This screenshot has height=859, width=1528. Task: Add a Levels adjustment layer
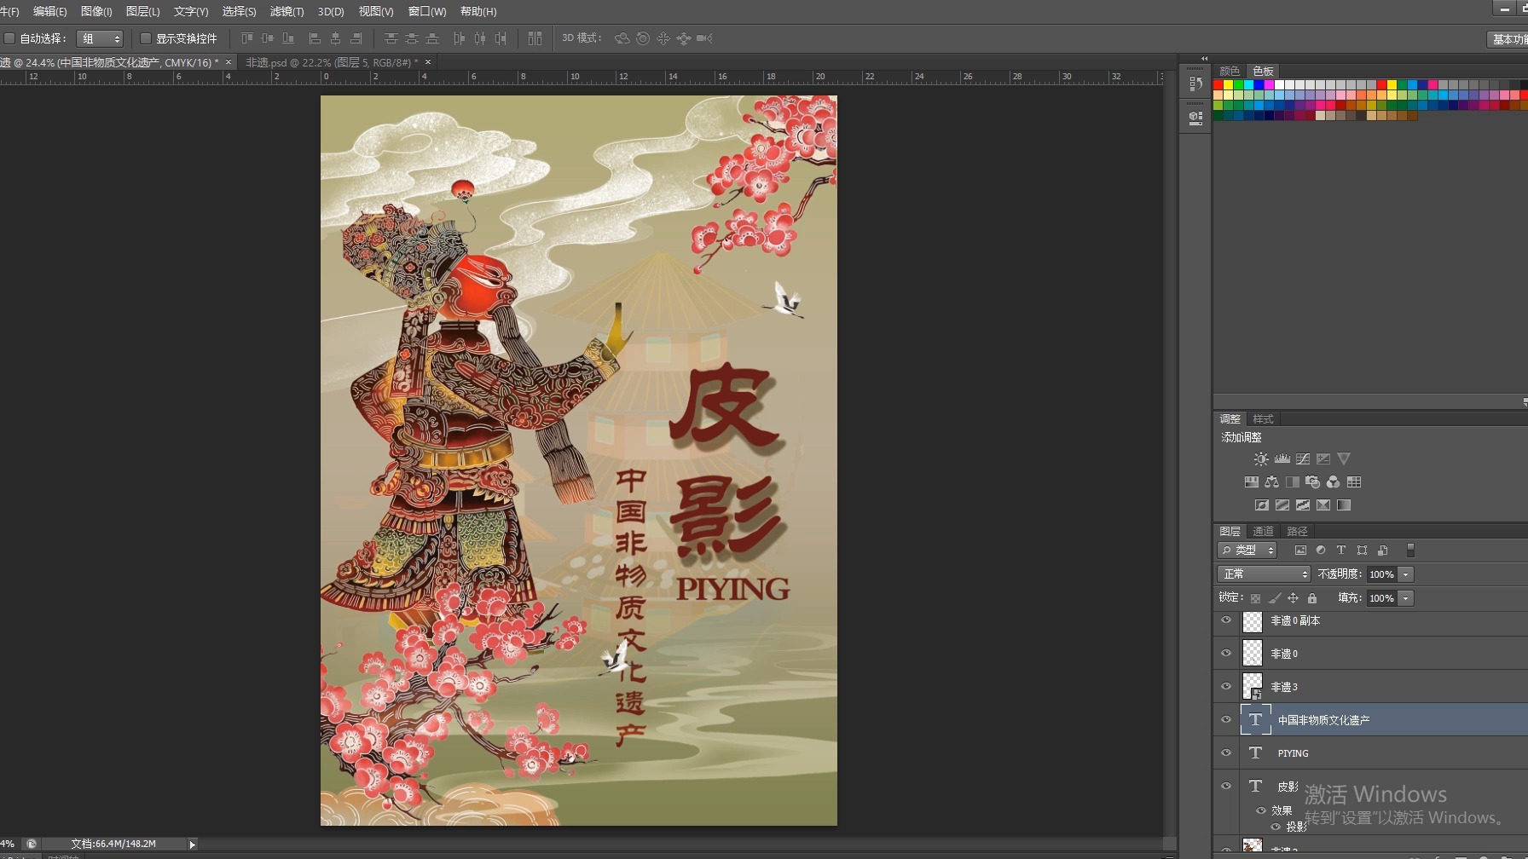coord(1282,458)
